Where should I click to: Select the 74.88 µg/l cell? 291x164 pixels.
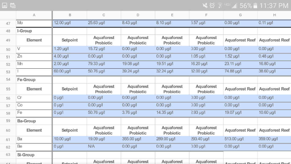240,72
